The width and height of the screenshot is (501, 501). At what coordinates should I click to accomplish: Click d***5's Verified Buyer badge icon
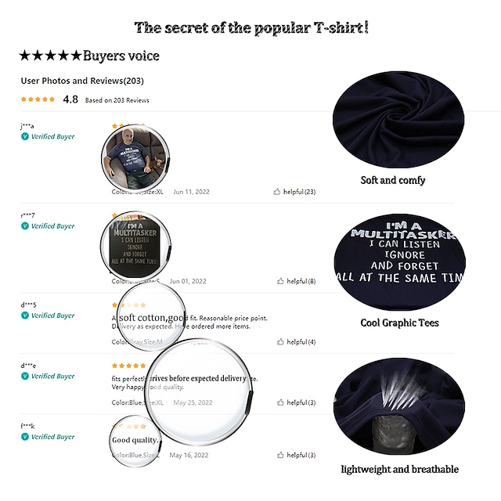24,315
